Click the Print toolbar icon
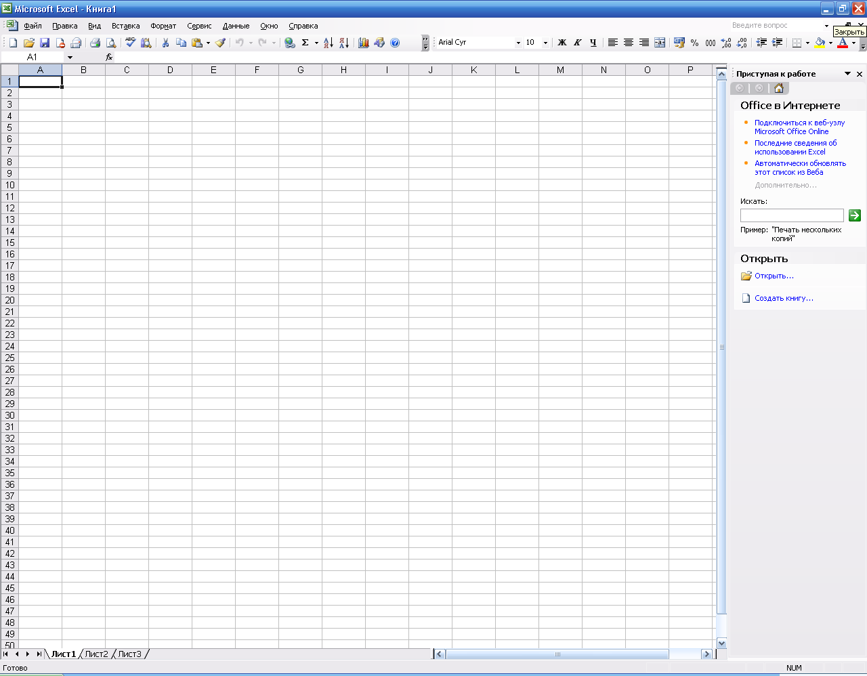Viewport: 867px width, 676px height. [95, 43]
